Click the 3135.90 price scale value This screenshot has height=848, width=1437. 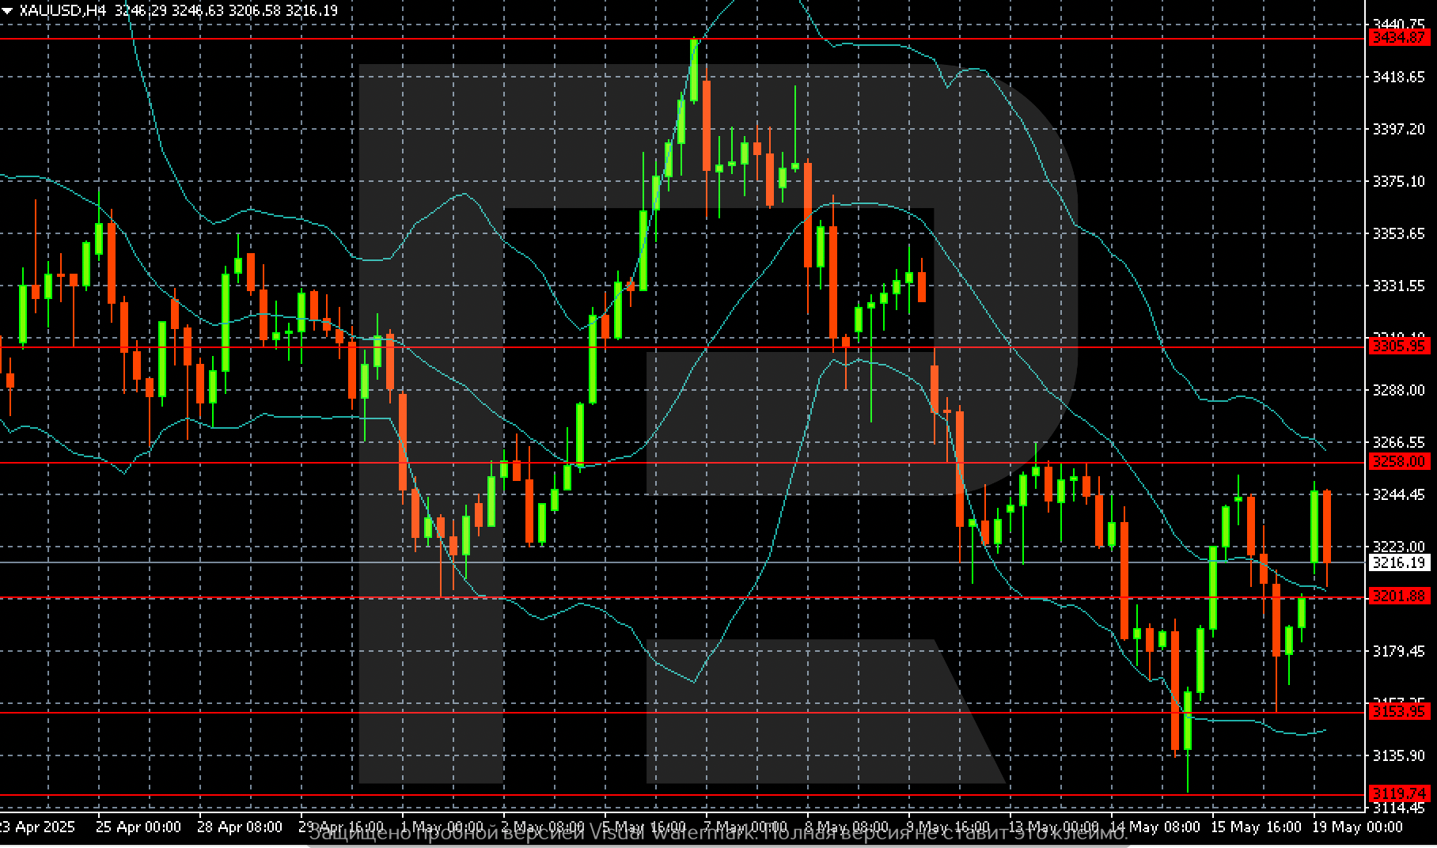(x=1399, y=755)
